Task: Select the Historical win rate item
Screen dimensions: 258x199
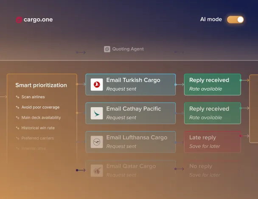Action: click(38, 128)
